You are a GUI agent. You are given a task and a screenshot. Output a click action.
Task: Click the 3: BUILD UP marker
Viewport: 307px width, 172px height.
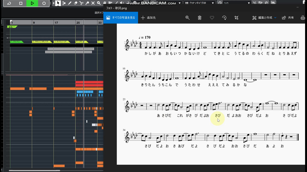62,41
